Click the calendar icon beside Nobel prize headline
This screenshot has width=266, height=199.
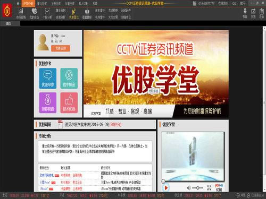click(x=60, y=124)
